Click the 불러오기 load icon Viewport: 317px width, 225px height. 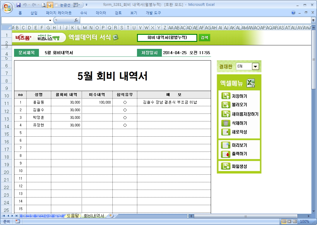tap(226, 105)
